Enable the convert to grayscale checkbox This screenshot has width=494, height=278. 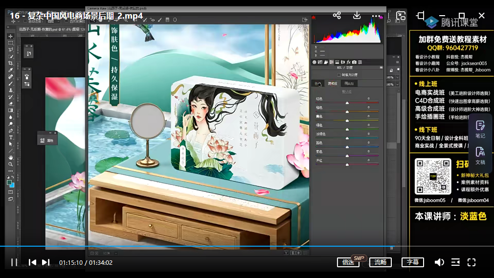338,75
